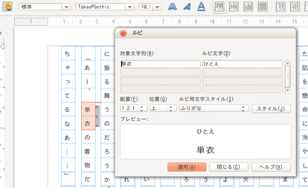
Task: Click the プレビュー preview pane showing 単衣
Action: tap(205, 141)
